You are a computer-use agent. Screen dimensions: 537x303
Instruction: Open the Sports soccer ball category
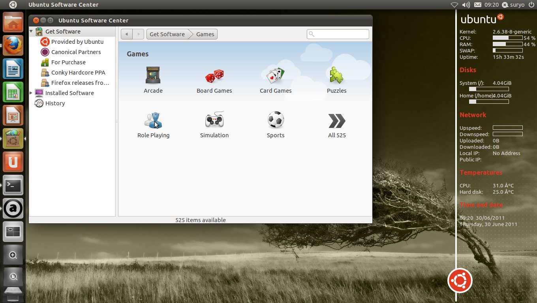(x=276, y=125)
